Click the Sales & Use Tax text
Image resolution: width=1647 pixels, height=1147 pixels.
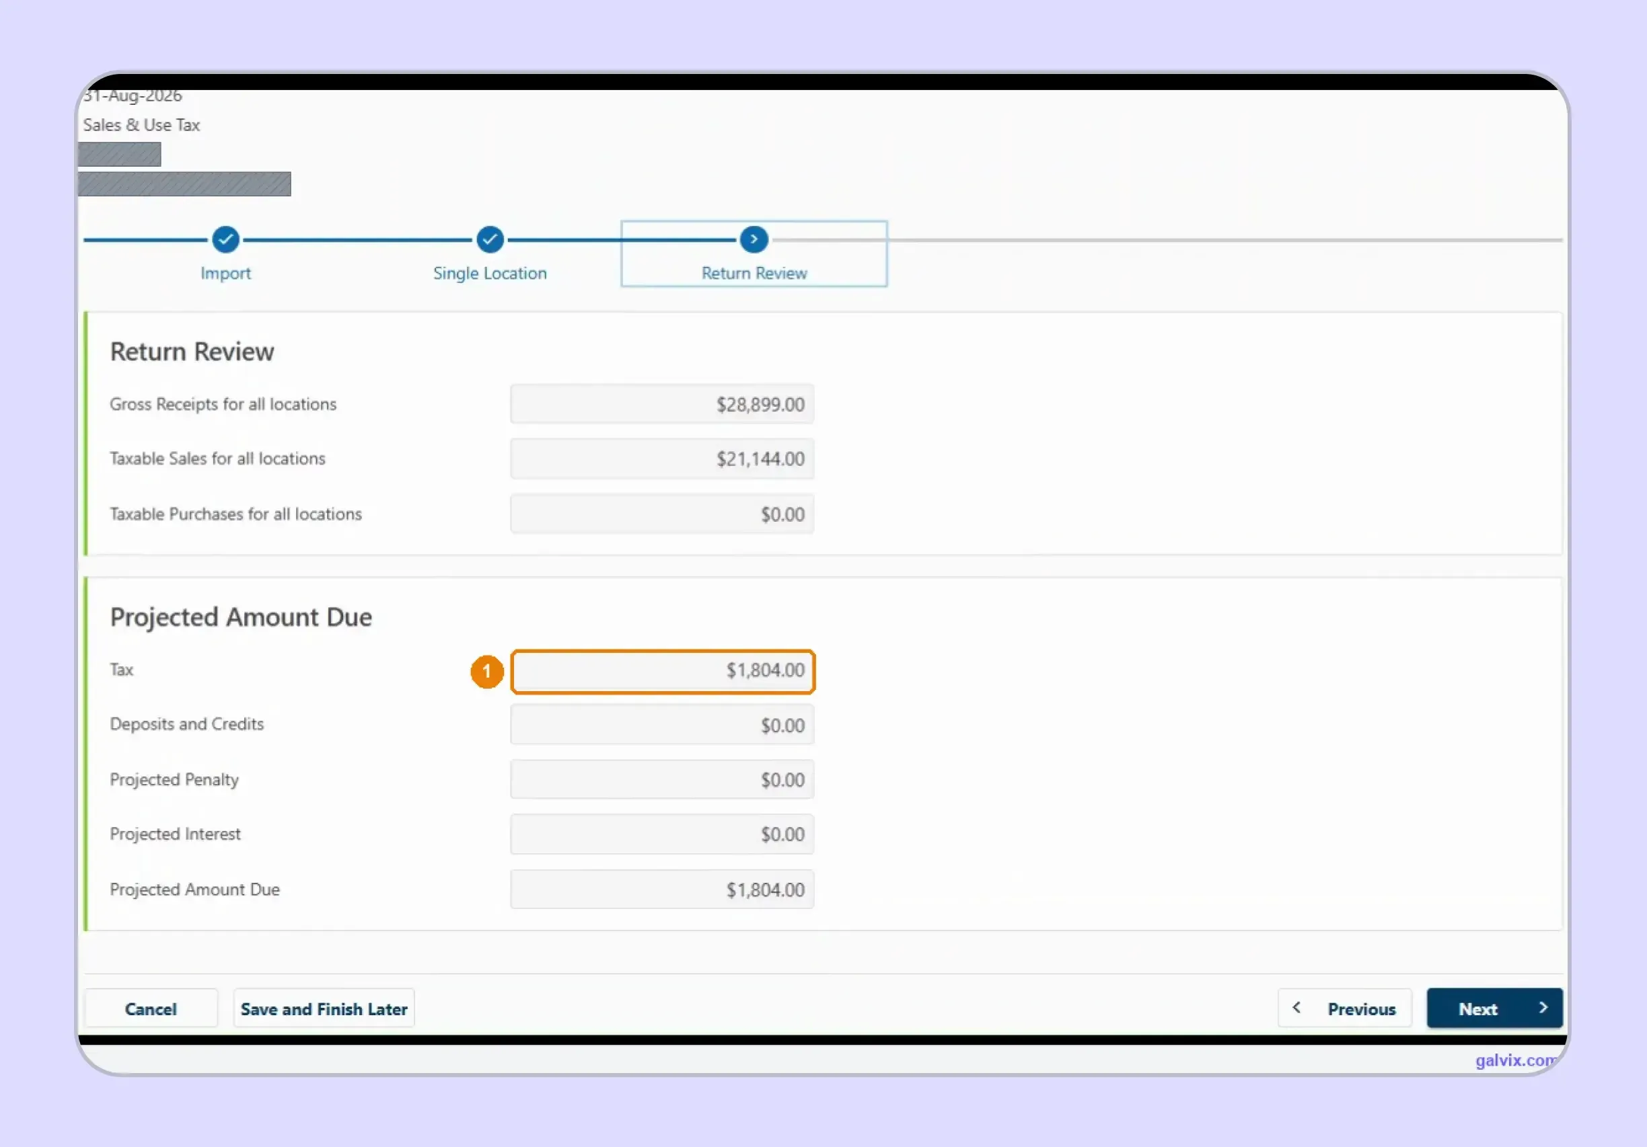(x=141, y=125)
